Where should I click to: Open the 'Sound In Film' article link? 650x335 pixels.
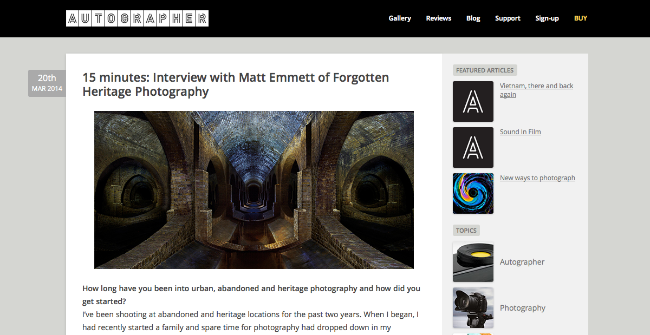tap(521, 132)
